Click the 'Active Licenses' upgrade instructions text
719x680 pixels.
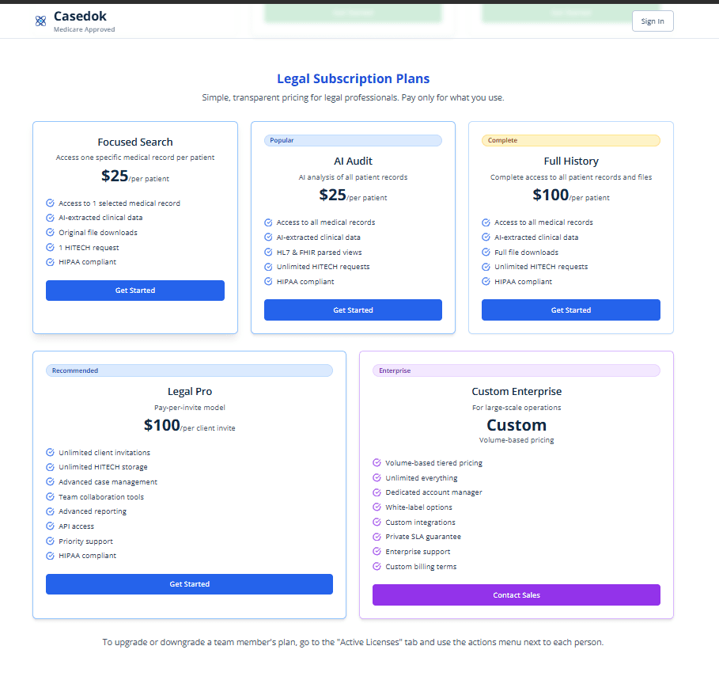[x=353, y=642]
